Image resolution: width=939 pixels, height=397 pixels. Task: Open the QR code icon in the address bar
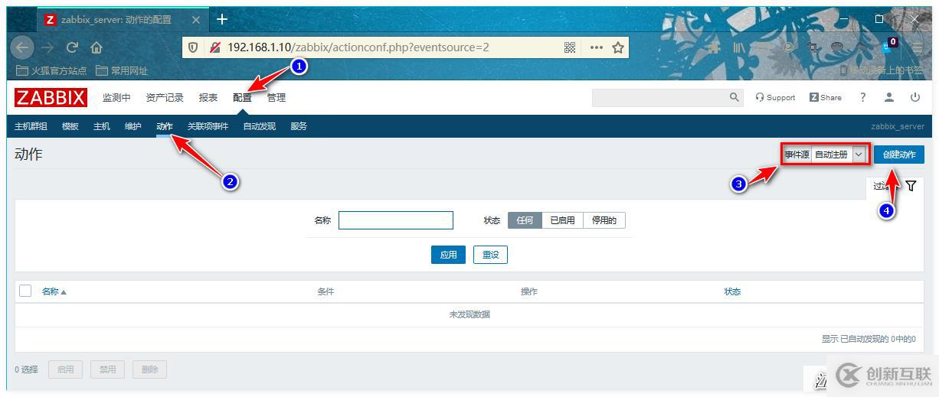click(570, 47)
